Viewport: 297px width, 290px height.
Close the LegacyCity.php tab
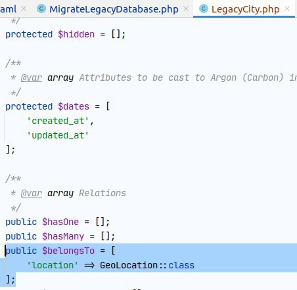[x=287, y=9]
